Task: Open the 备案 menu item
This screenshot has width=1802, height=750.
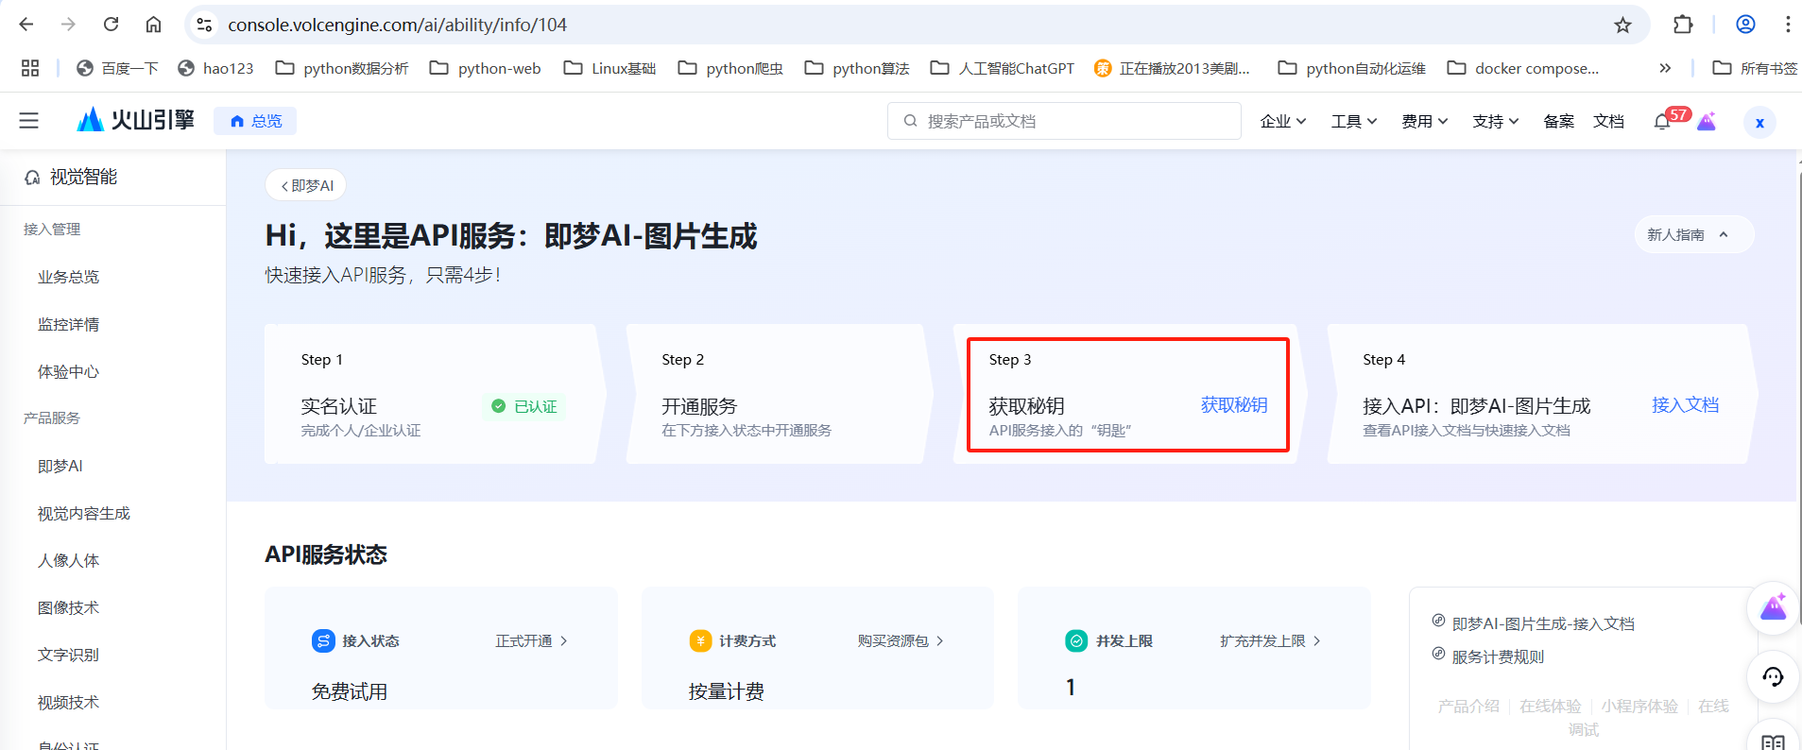Action: tap(1559, 121)
